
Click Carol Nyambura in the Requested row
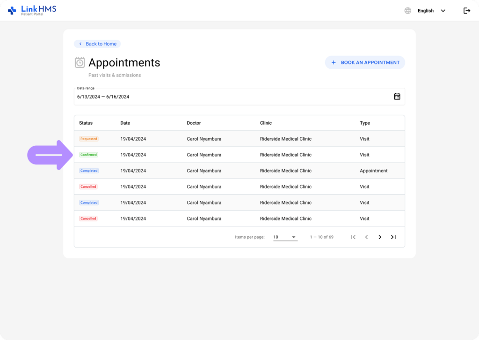click(x=204, y=139)
